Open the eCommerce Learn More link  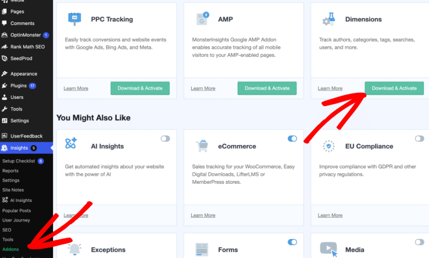(x=203, y=215)
